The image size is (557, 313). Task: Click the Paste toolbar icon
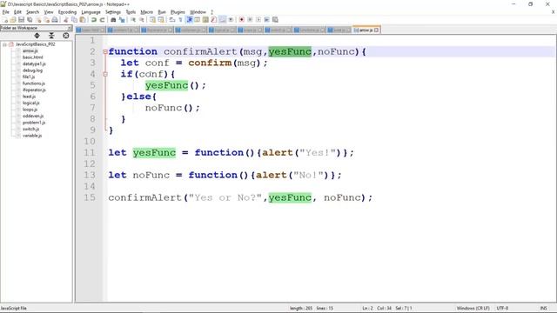tap(83, 20)
